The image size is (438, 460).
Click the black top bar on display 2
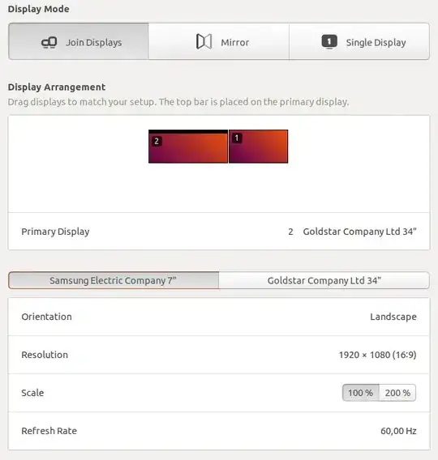[x=188, y=132]
